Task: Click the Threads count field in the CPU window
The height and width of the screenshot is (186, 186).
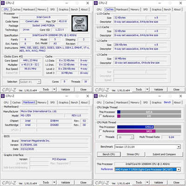Action: (x=86, y=81)
